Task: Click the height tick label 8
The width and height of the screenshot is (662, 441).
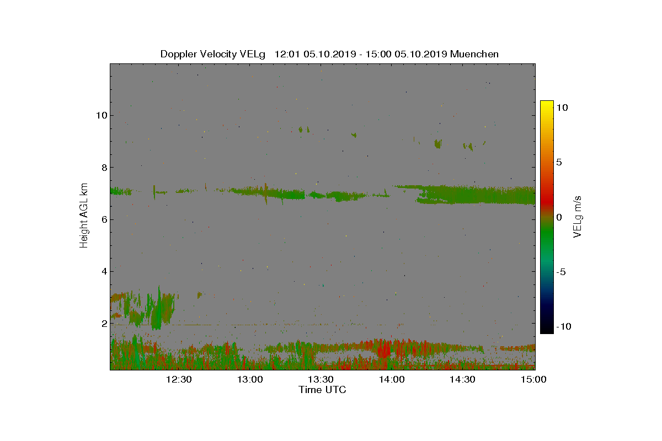Action: [103, 168]
